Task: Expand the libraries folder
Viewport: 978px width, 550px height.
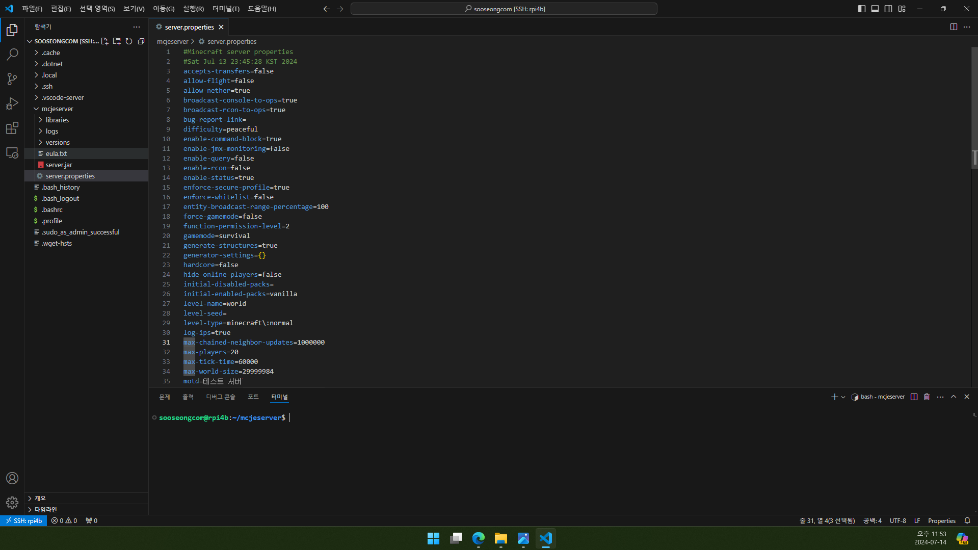Action: click(86, 120)
